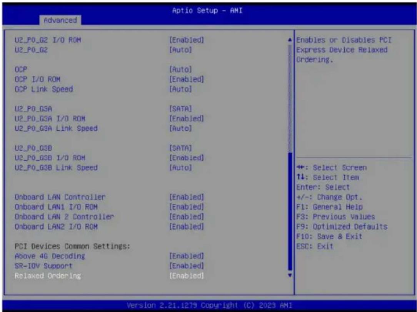The image size is (417, 312).
Task: Select Onboard LAN Controller setting
Action: tap(60, 197)
